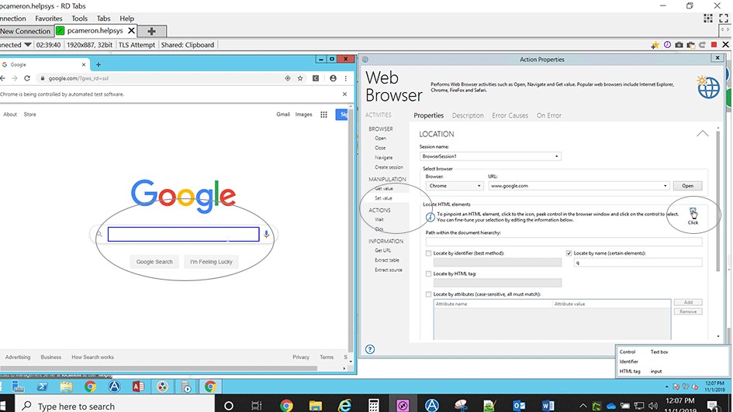
Task: Open the Gmail link
Action: 283,115
